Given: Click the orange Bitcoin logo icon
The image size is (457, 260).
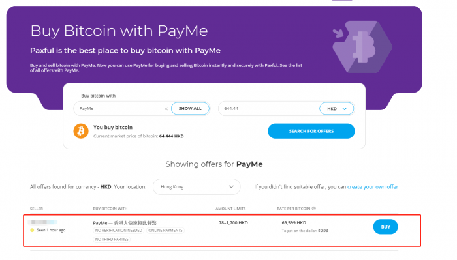Looking at the screenshot, I should click(x=81, y=131).
